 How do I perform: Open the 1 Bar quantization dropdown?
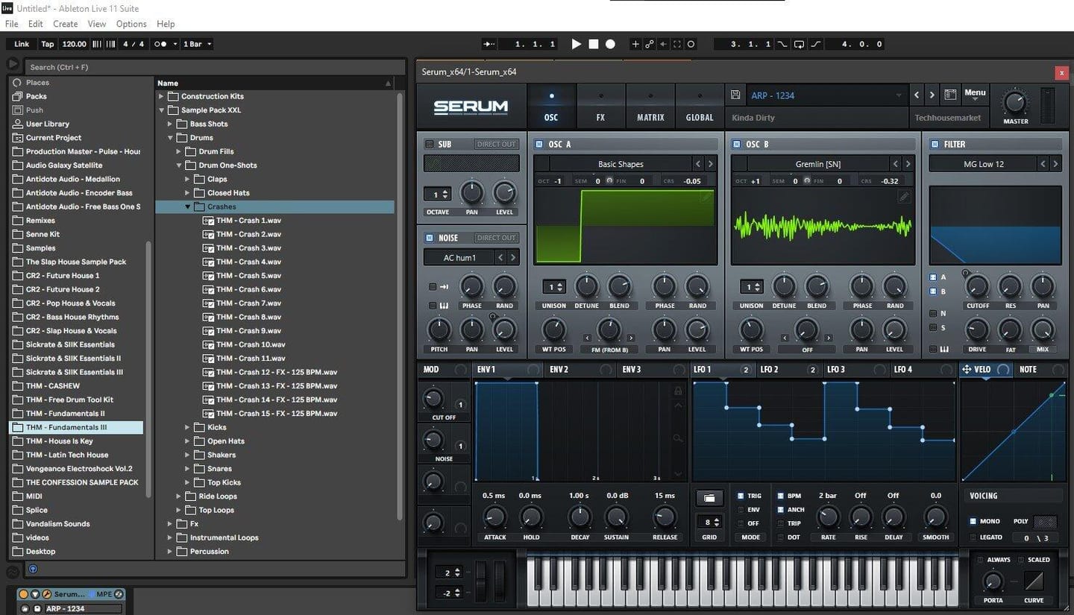click(x=197, y=44)
